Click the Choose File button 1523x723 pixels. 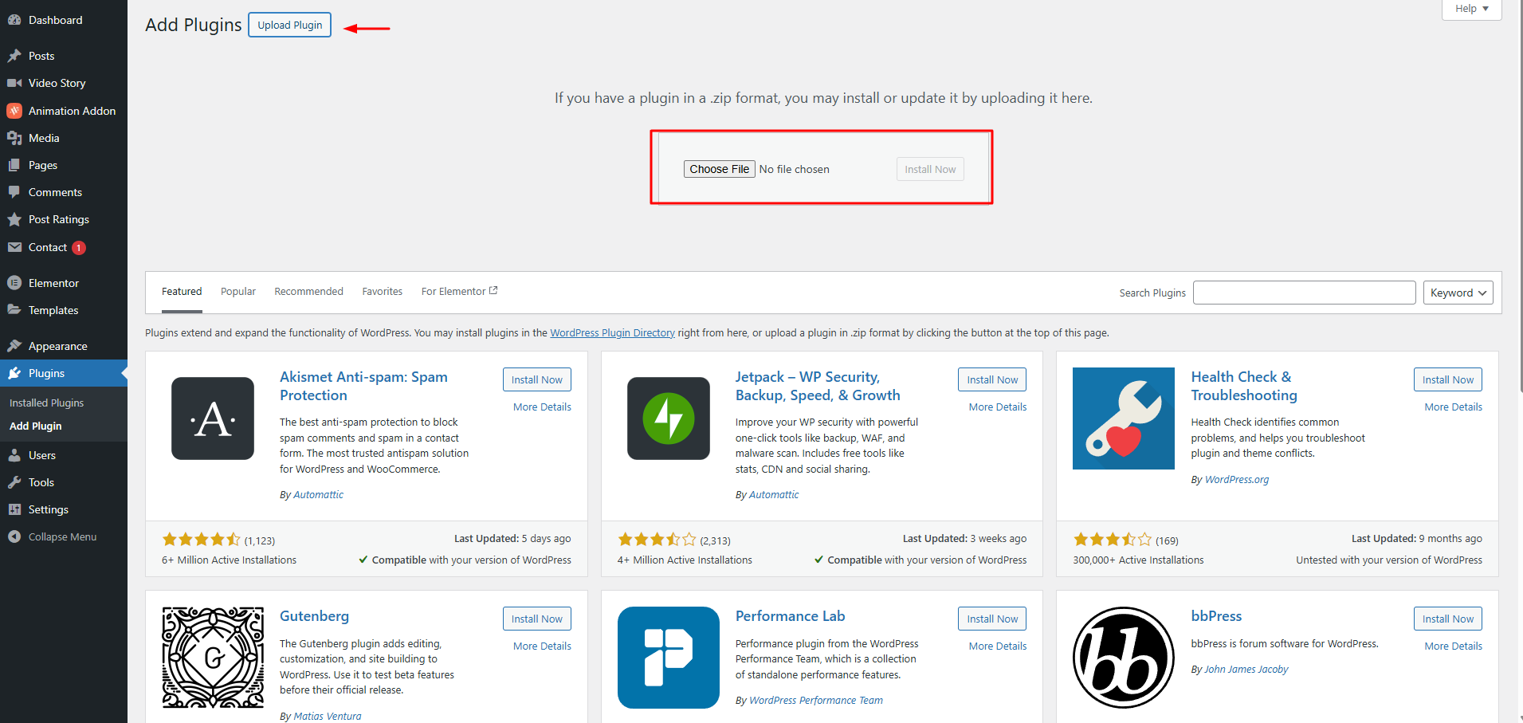click(719, 169)
